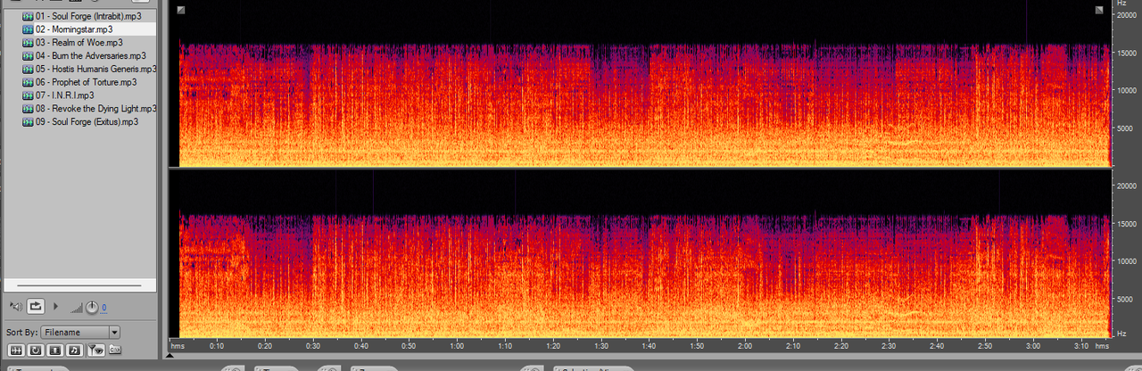Select 09 - Soul Forge (Exitus).mp3

coord(88,121)
